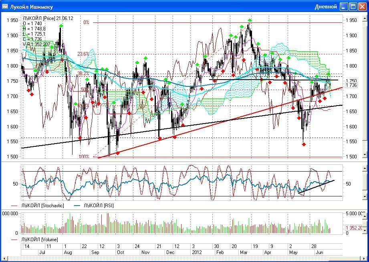The height and width of the screenshot is (262, 369).
Task: Click the 1 950 label on left price axis
Action: [x=12, y=20]
